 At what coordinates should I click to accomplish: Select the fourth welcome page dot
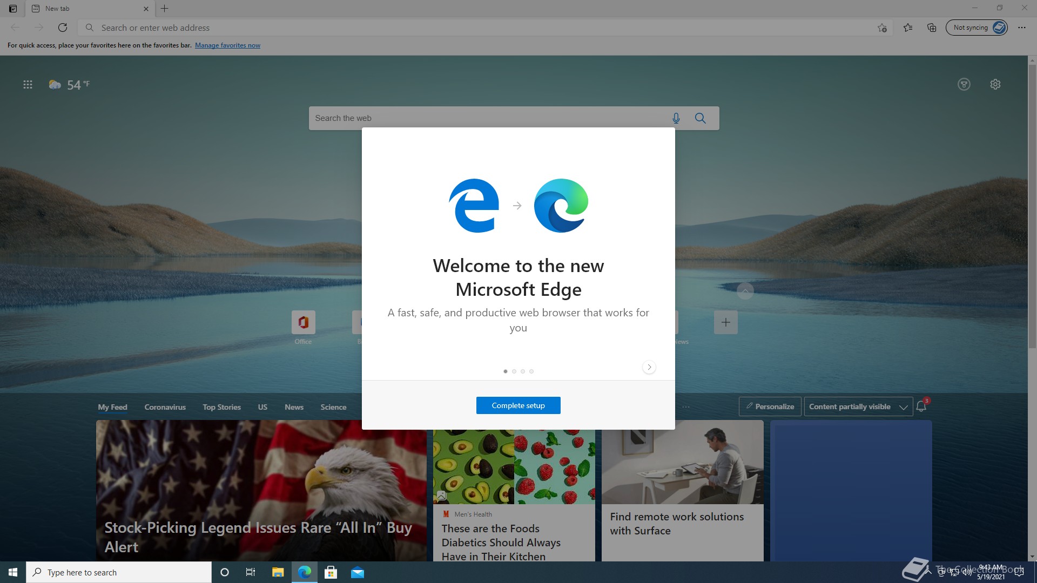[531, 371]
